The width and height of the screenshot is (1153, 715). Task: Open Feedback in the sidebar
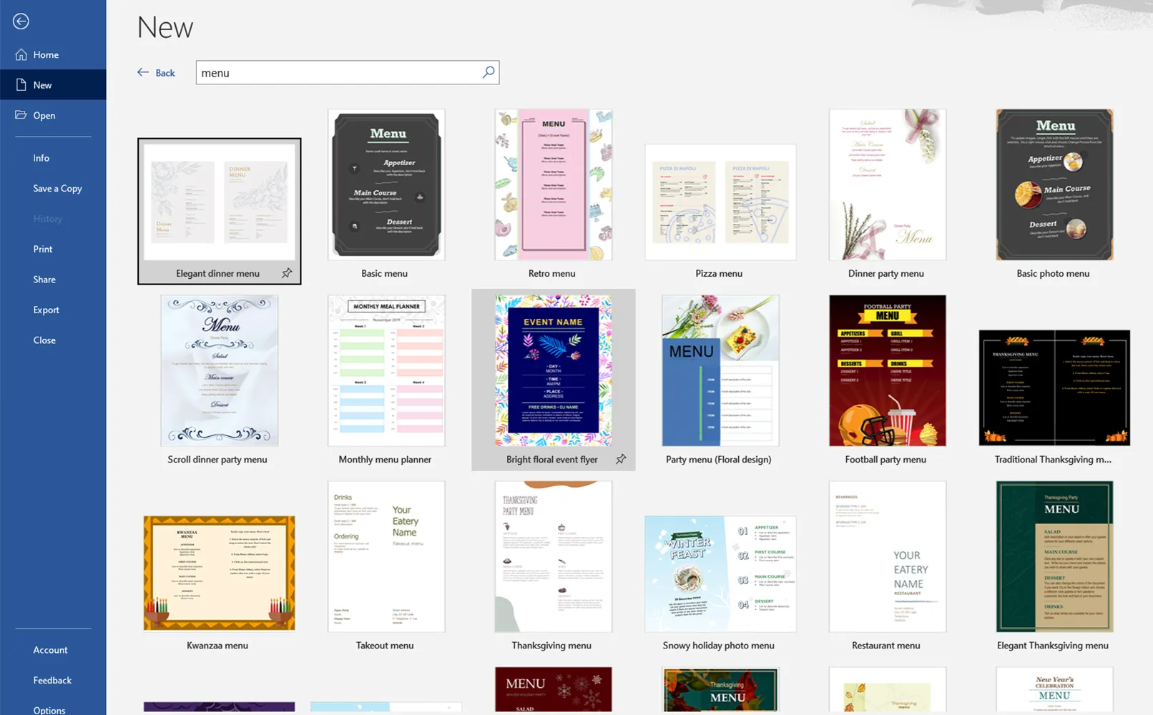[x=52, y=680]
